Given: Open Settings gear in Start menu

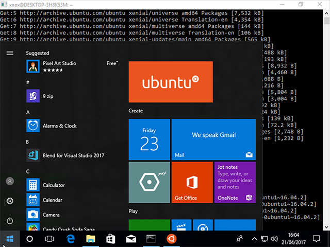Looking at the screenshot, I should (x=10, y=201).
